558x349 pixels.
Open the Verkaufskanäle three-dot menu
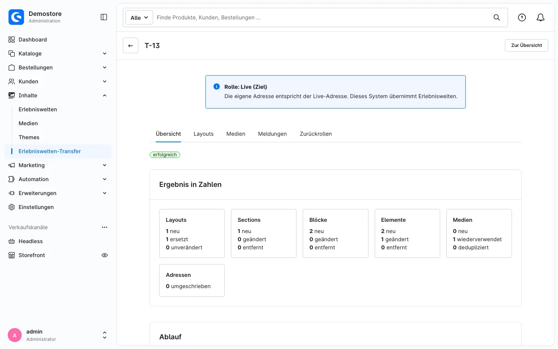click(105, 227)
